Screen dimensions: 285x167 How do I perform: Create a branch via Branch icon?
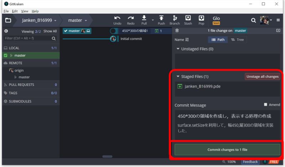(175, 20)
